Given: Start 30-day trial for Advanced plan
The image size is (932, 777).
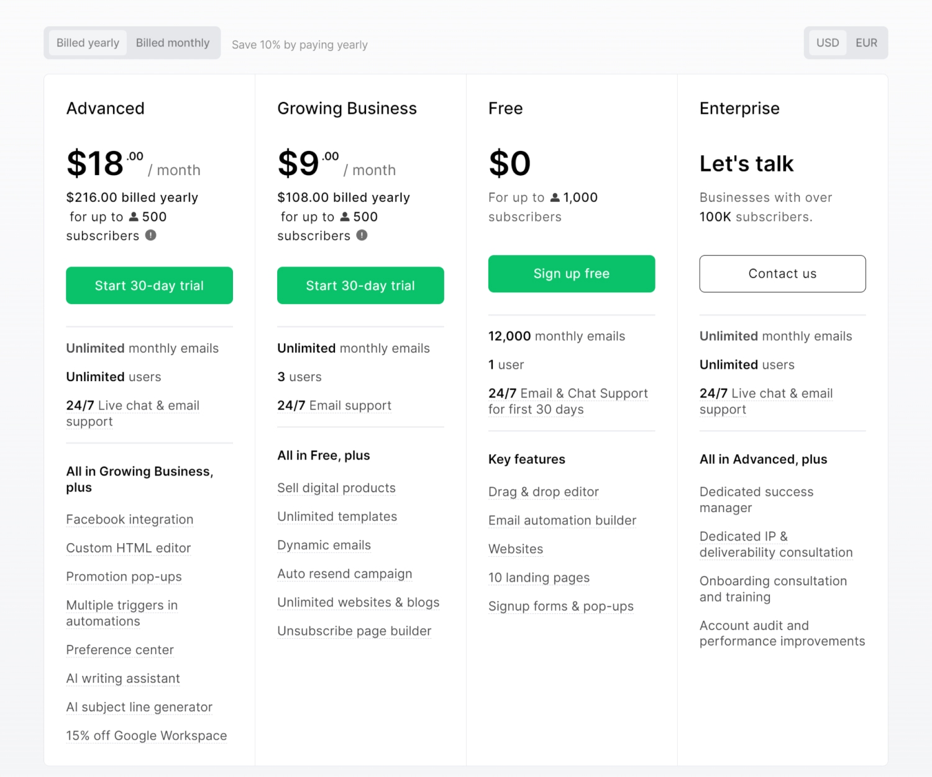Looking at the screenshot, I should point(149,285).
